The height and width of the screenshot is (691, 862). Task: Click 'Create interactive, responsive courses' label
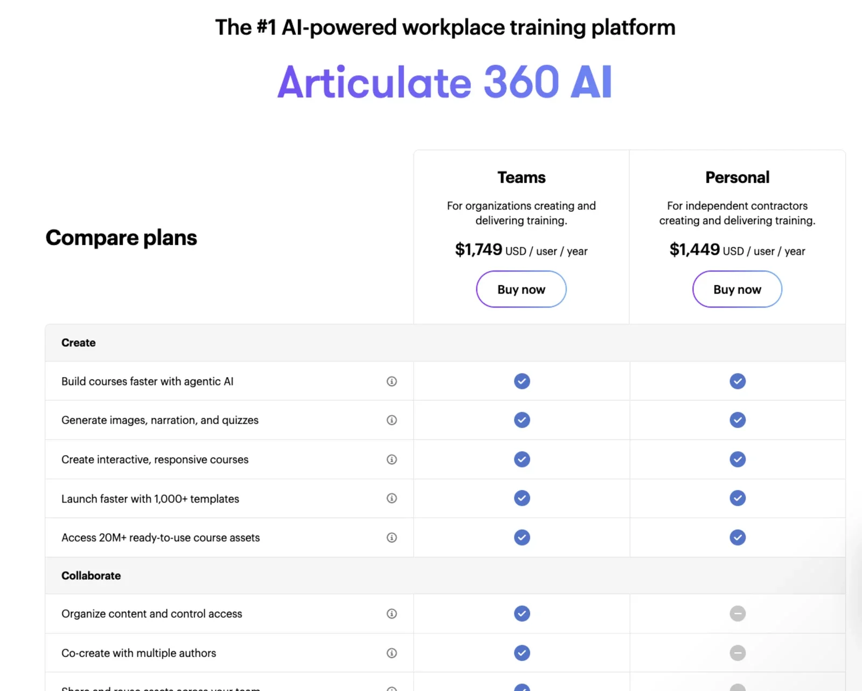[x=155, y=459]
